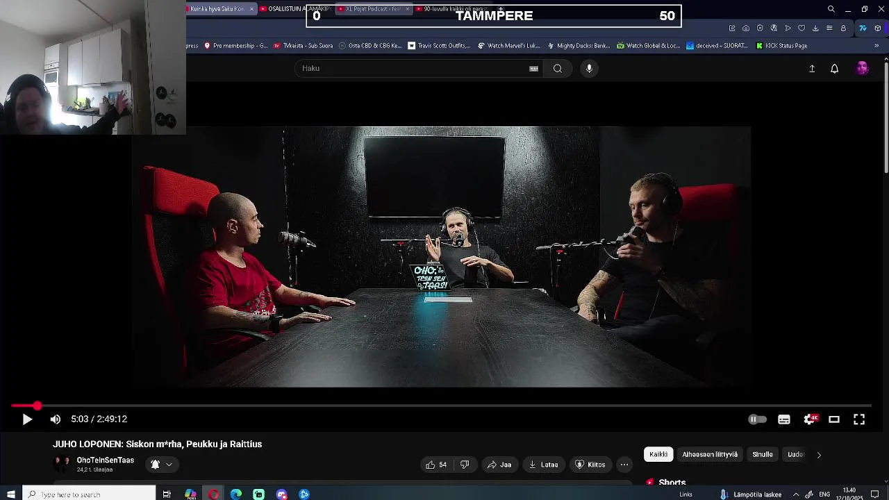The image size is (889, 500).
Task: Open Task View in the taskbar
Action: 167,494
